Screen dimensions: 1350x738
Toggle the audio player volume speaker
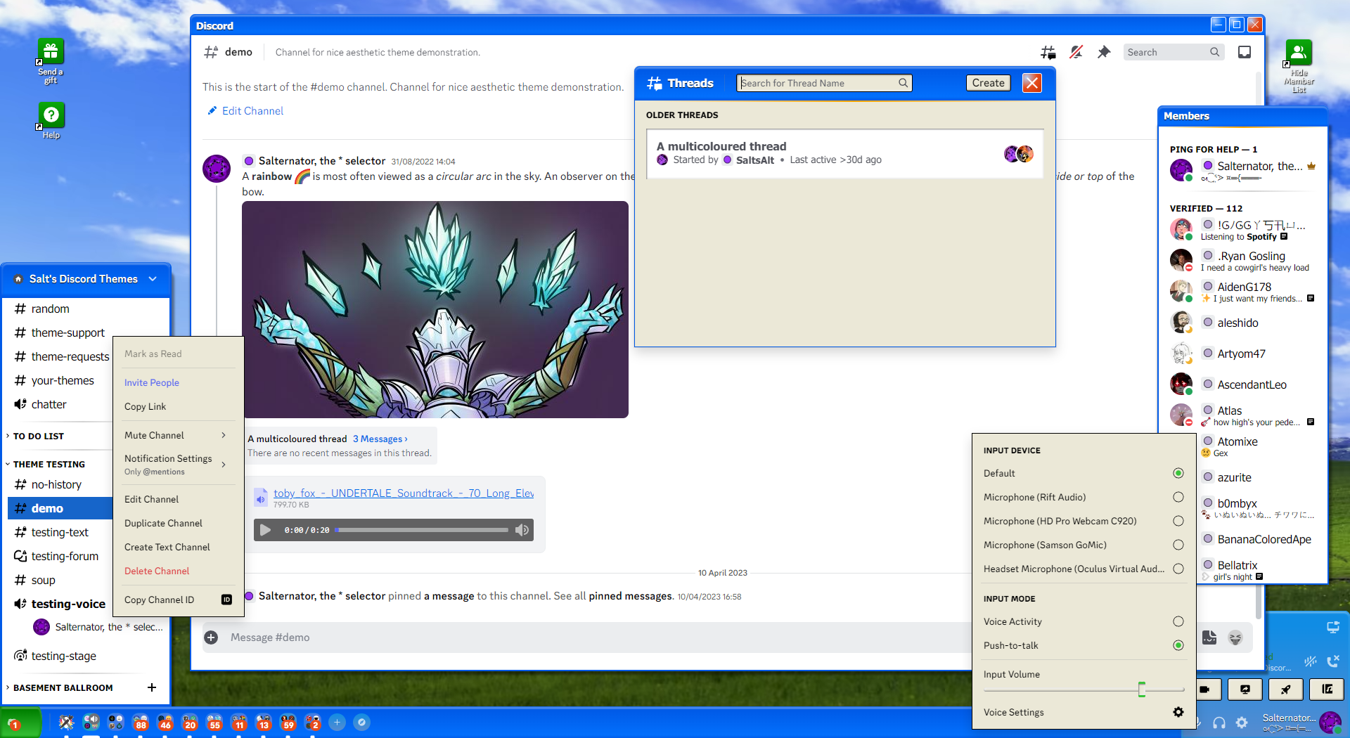522,530
